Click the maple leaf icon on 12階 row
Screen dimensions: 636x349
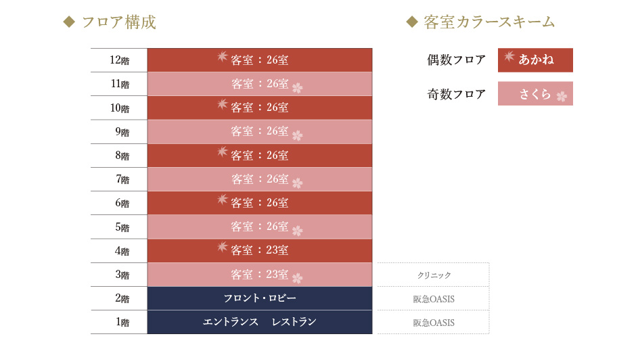point(222,57)
